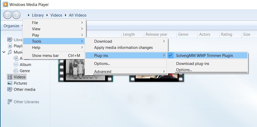Click the Library icon in navigation pane
The height and width of the screenshot is (127, 257).
10,40
